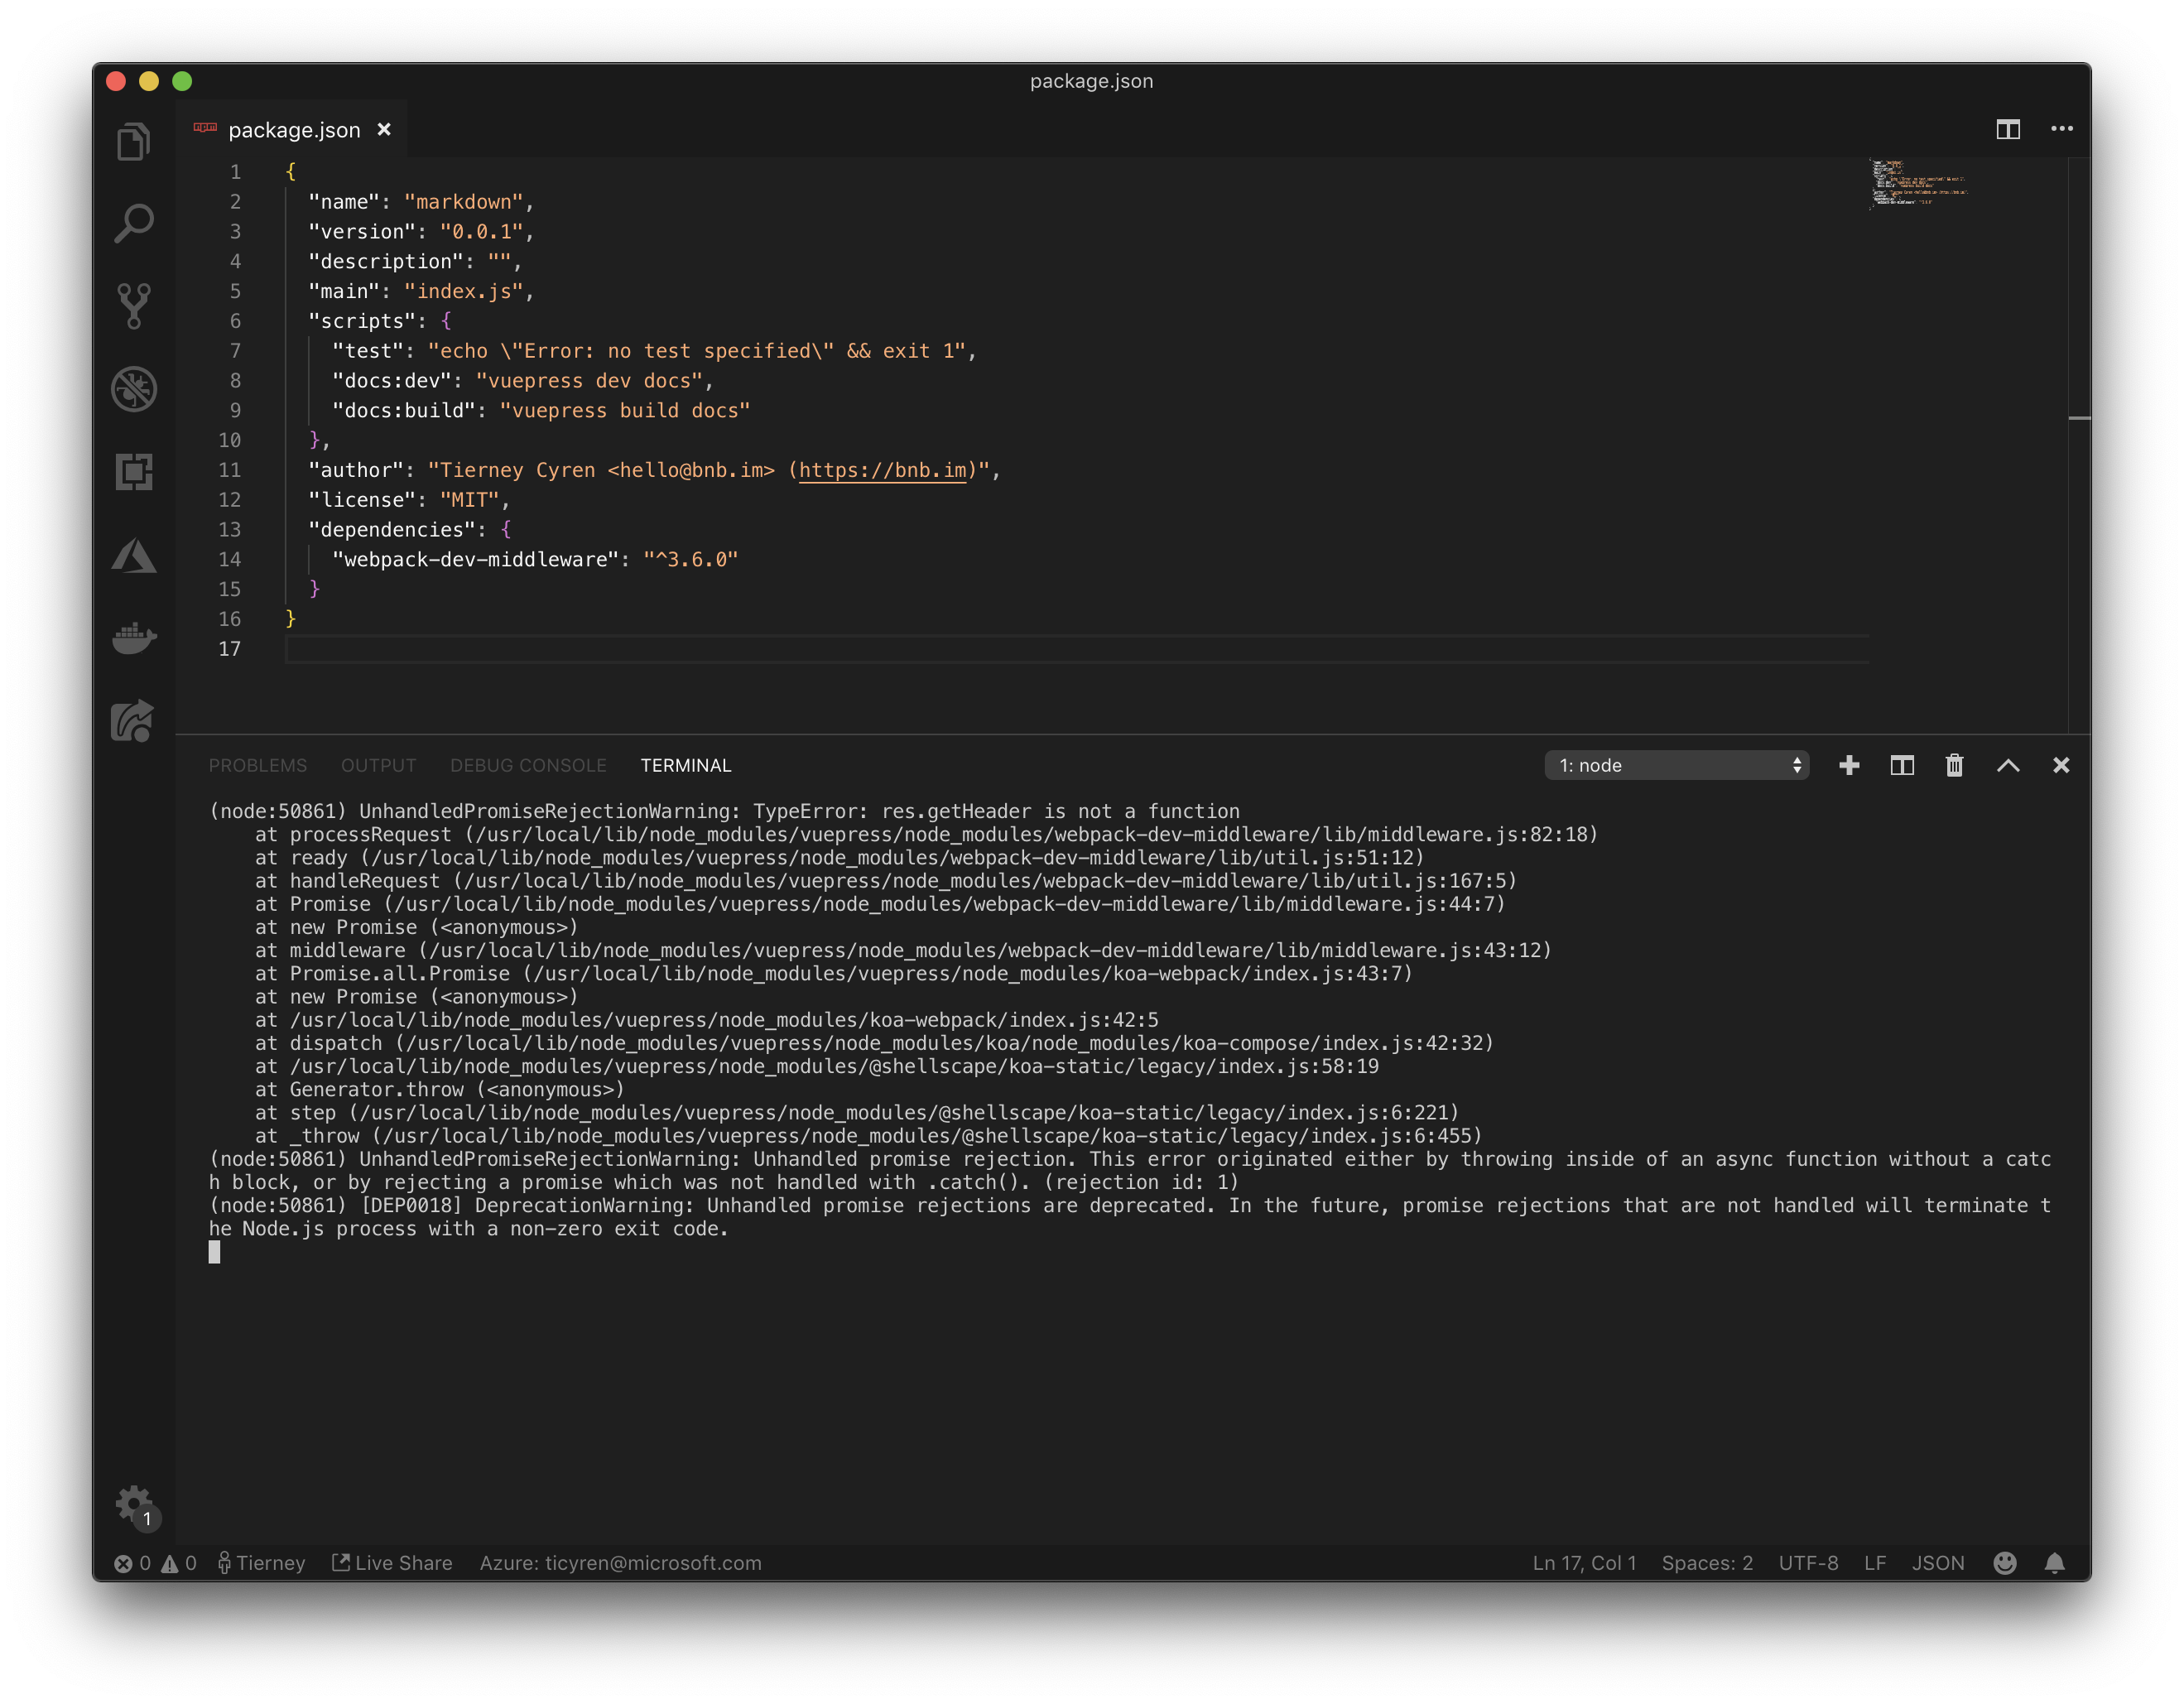
Task: Open the '1: node' terminal selector dropdown
Action: (x=1676, y=765)
